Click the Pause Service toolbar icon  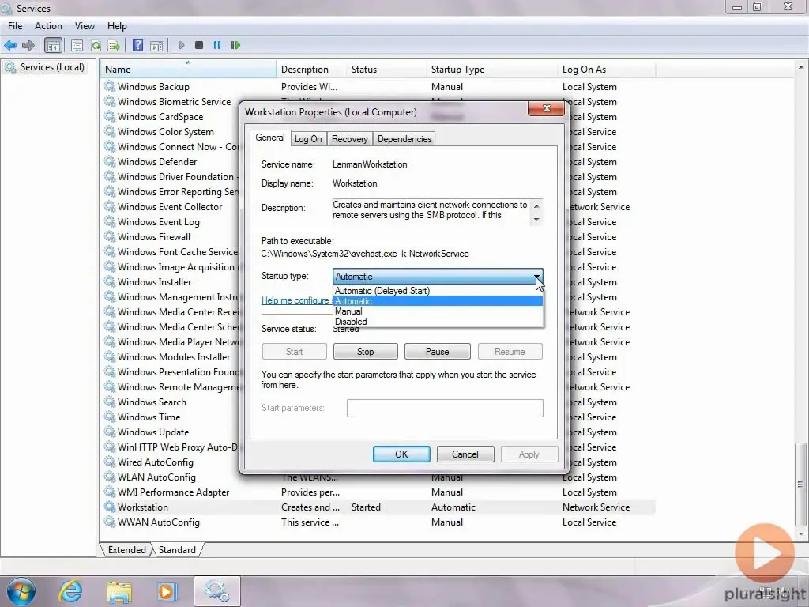click(x=217, y=45)
